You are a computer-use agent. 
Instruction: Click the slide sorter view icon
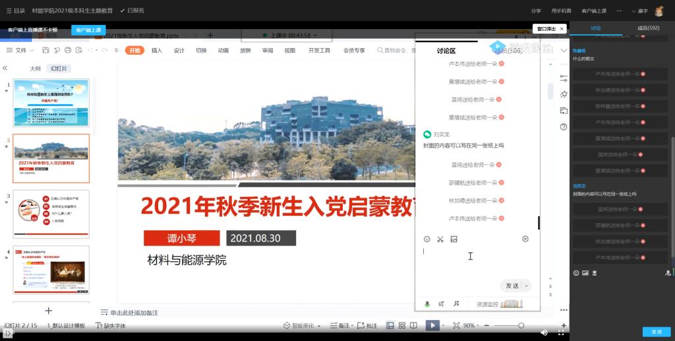(x=401, y=325)
